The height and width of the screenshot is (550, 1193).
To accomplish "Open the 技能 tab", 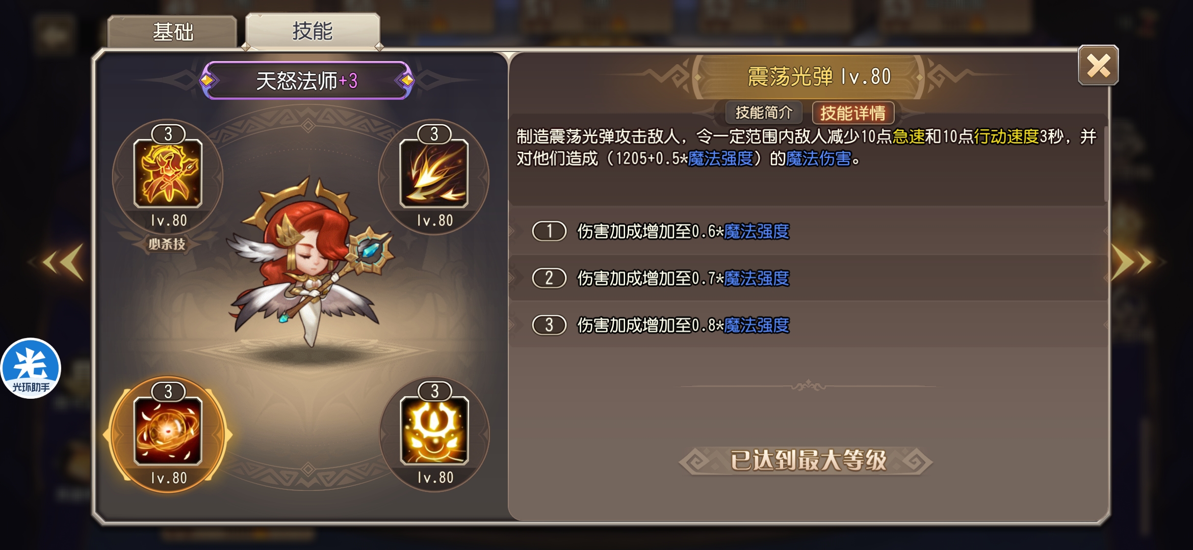I will point(312,31).
